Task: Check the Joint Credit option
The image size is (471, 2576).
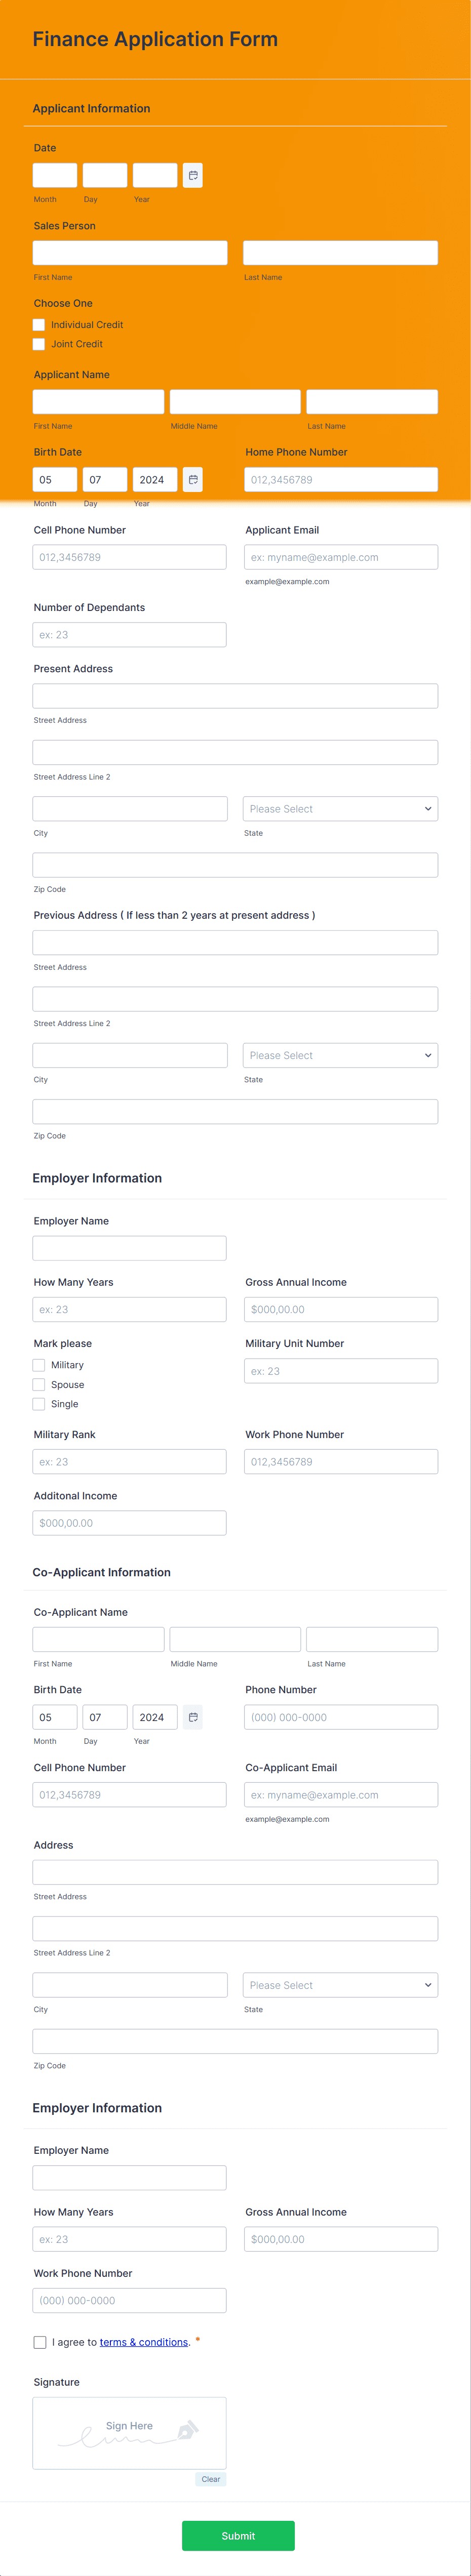Action: [x=39, y=344]
